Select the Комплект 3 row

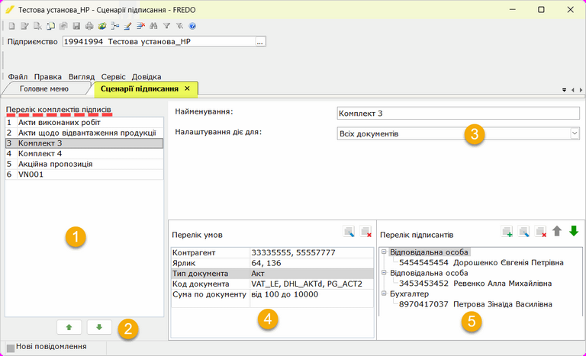(84, 143)
